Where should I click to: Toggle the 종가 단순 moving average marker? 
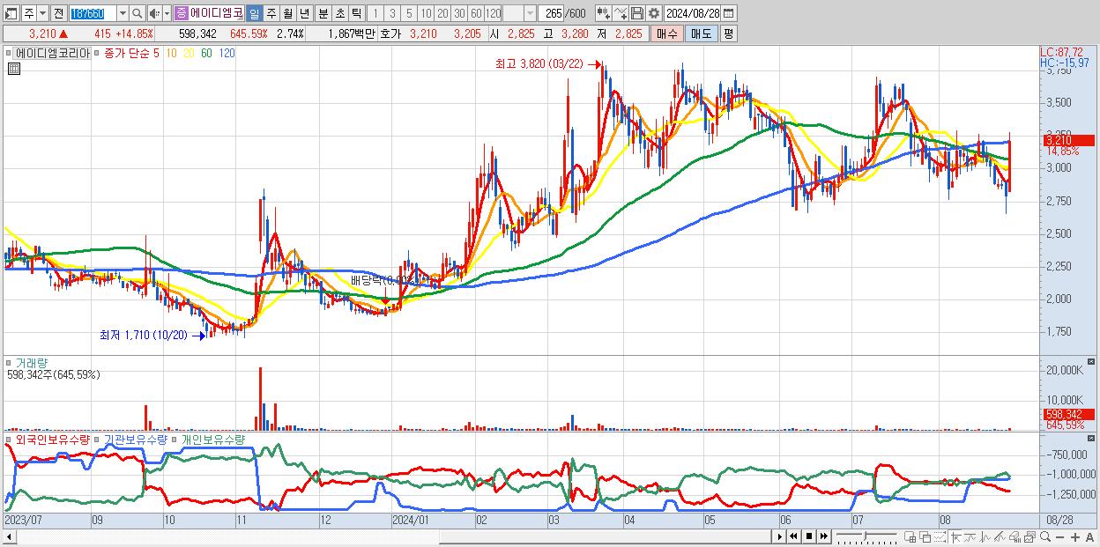tap(98, 53)
